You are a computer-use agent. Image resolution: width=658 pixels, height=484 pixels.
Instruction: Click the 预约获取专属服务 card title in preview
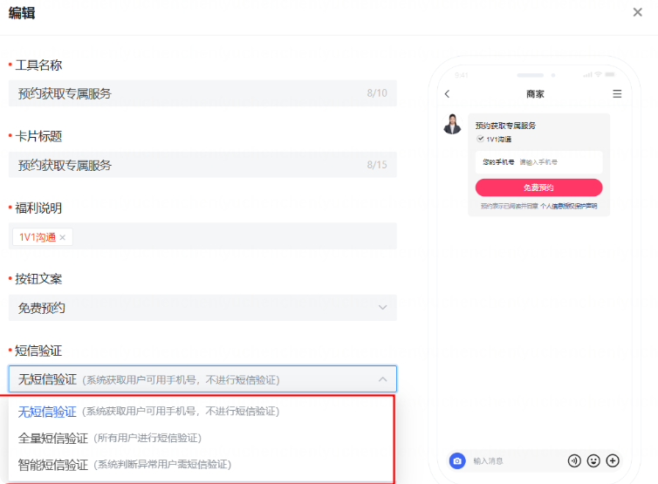pos(505,126)
